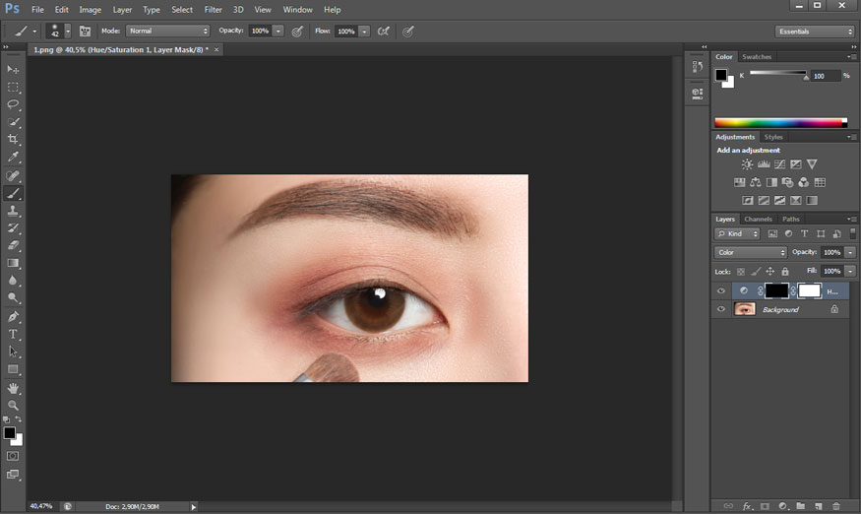Pick a color from the spectrum ramp
The image size is (861, 514).
pyautogui.click(x=780, y=122)
